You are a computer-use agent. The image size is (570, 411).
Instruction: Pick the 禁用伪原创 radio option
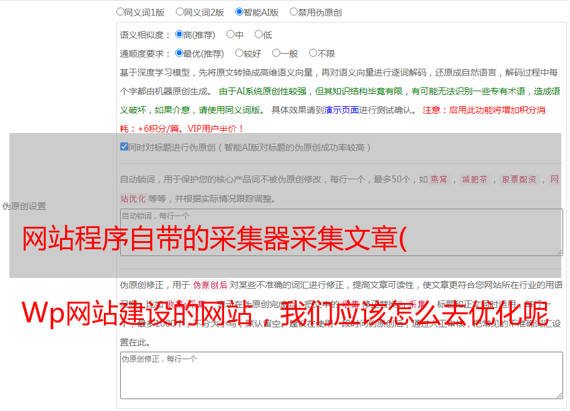click(293, 12)
